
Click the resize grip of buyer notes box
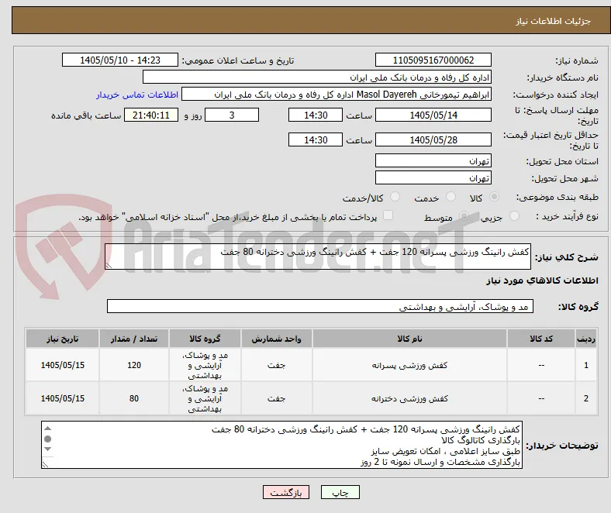(45, 464)
